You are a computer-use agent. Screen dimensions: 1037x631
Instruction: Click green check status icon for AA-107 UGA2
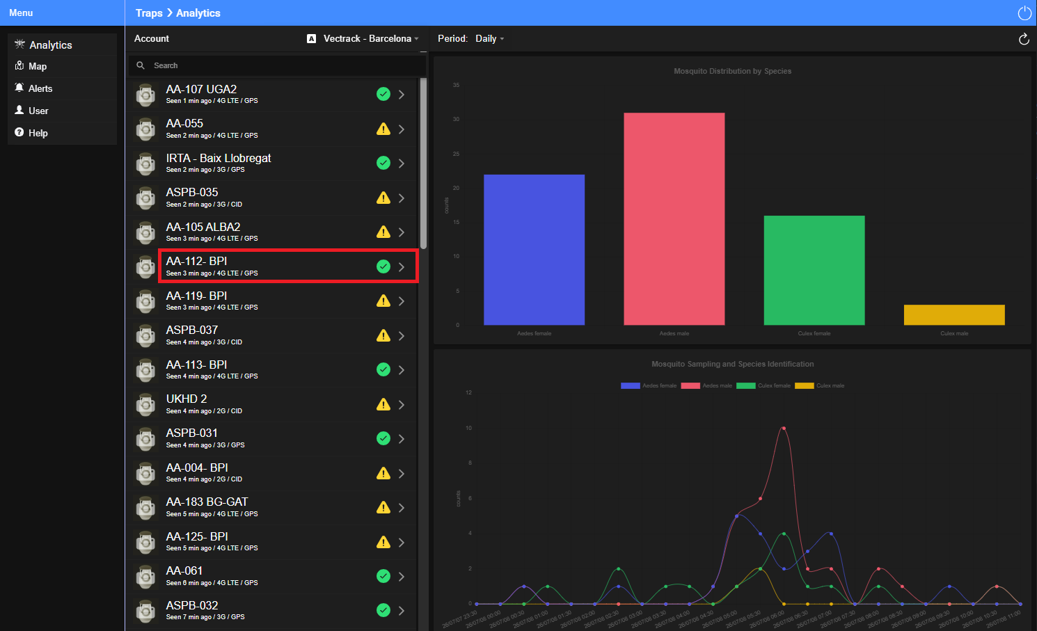coord(383,94)
